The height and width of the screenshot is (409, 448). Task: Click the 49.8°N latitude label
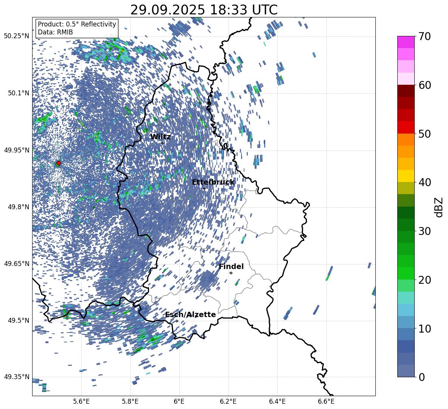click(x=18, y=207)
